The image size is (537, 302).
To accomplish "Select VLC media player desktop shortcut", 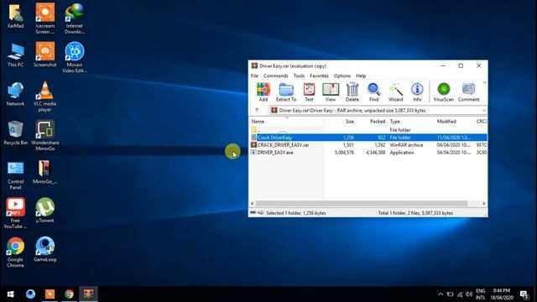I will tap(44, 96).
